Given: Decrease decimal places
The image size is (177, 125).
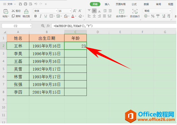Looking at the screenshot, I should pyautogui.click(x=169, y=16).
